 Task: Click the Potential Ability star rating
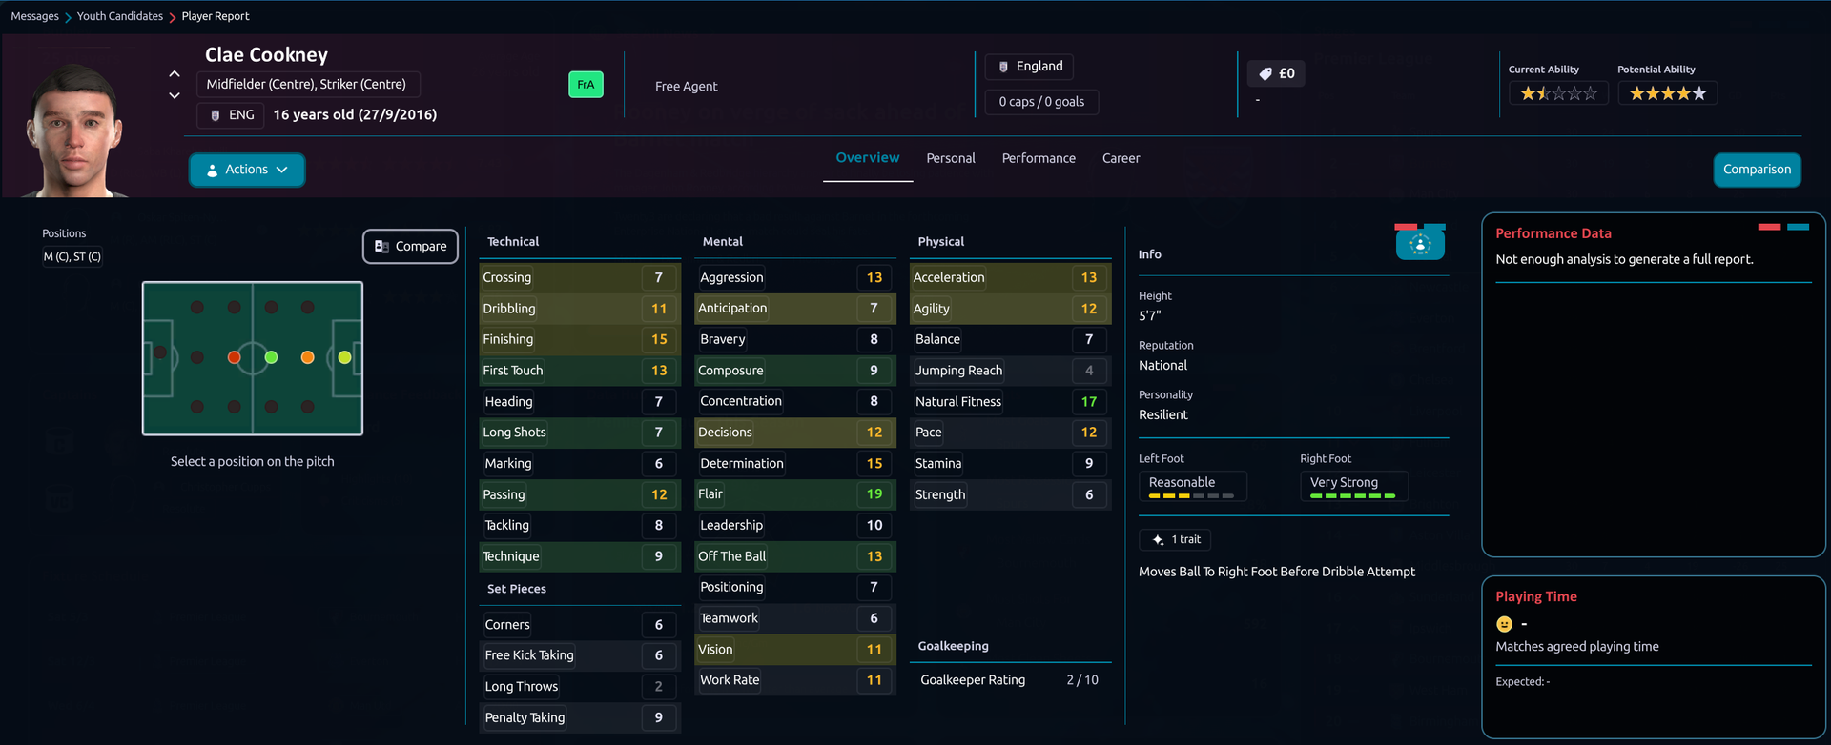(1667, 93)
